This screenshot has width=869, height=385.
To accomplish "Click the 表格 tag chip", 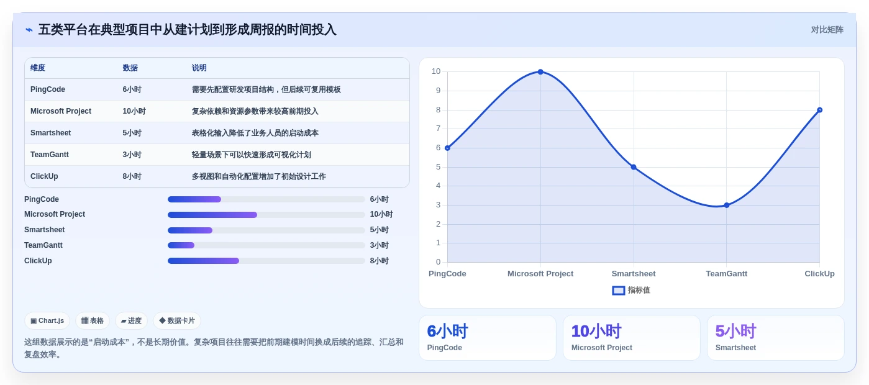I will tap(93, 320).
